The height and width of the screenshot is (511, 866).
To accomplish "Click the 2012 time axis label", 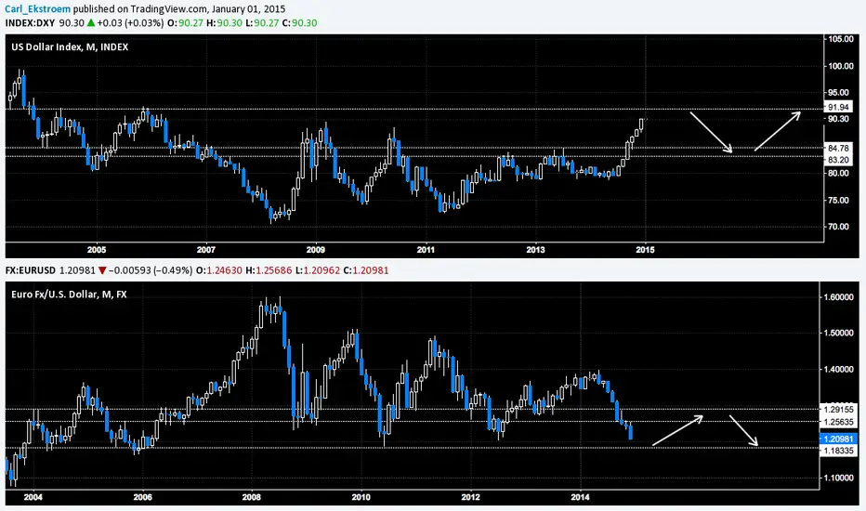I will (x=470, y=497).
